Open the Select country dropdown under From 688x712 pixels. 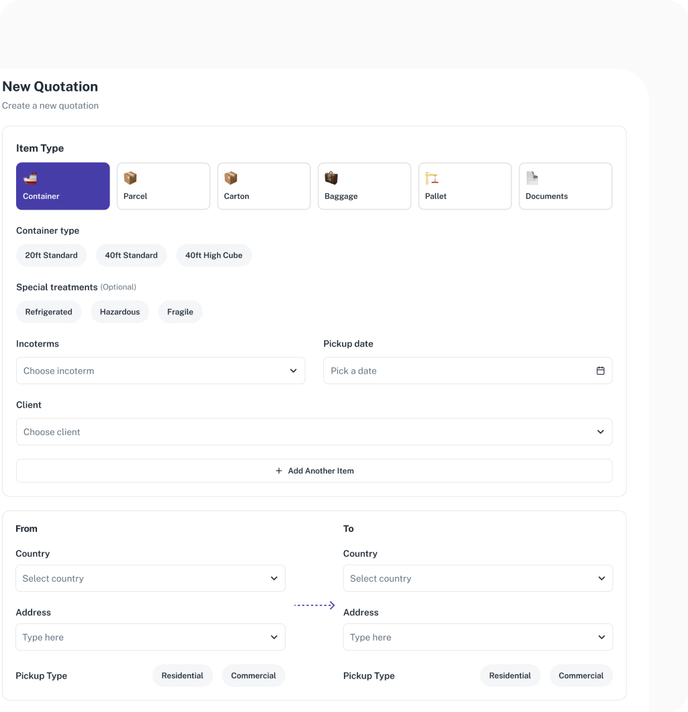tap(150, 578)
